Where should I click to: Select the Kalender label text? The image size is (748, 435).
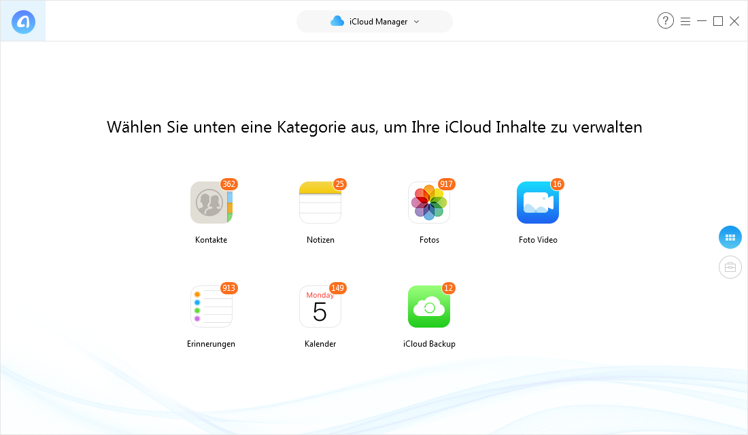point(320,343)
